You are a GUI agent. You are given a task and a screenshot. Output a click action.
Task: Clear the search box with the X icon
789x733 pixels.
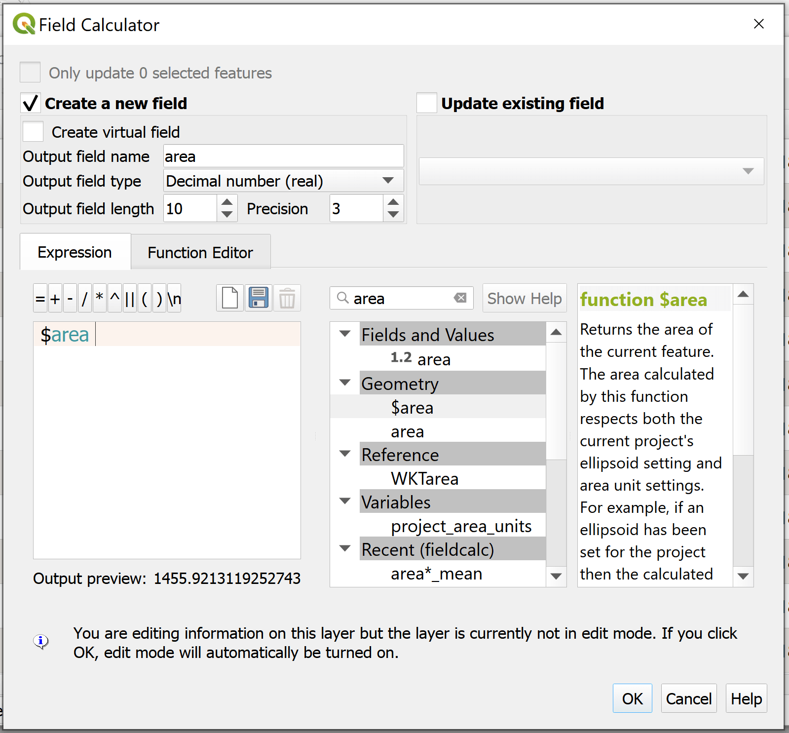coord(460,298)
